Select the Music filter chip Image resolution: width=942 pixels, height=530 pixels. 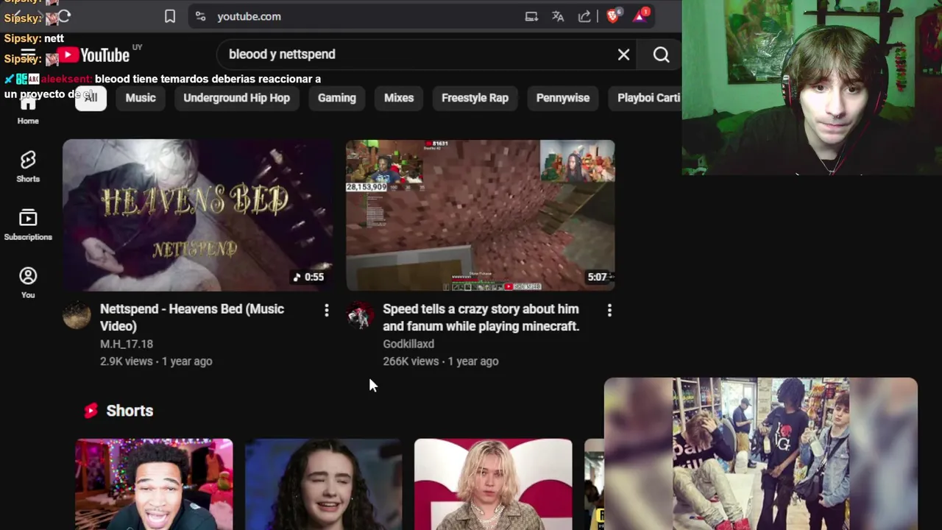tap(141, 98)
